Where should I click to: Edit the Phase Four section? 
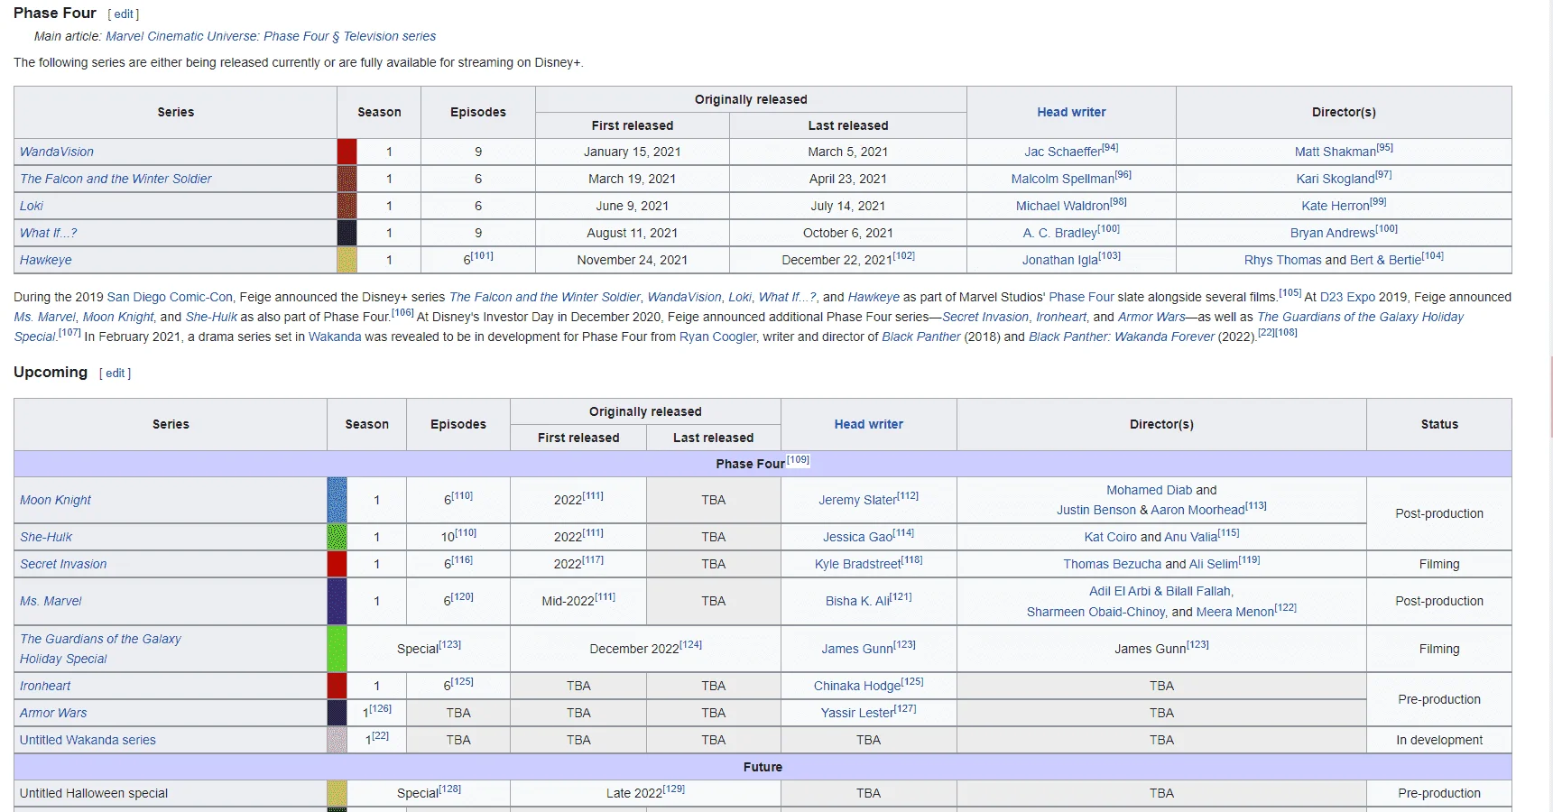coord(124,14)
